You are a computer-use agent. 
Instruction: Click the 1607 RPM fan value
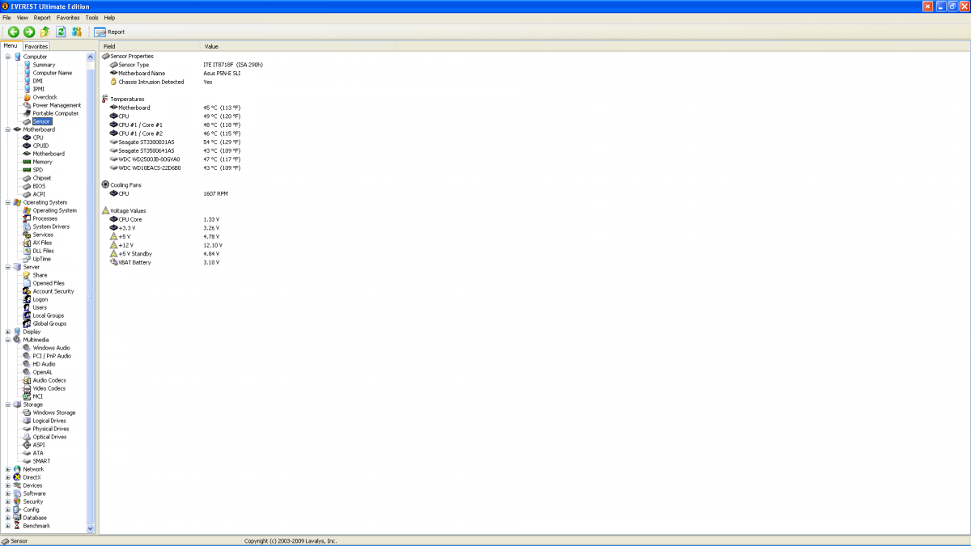214,193
